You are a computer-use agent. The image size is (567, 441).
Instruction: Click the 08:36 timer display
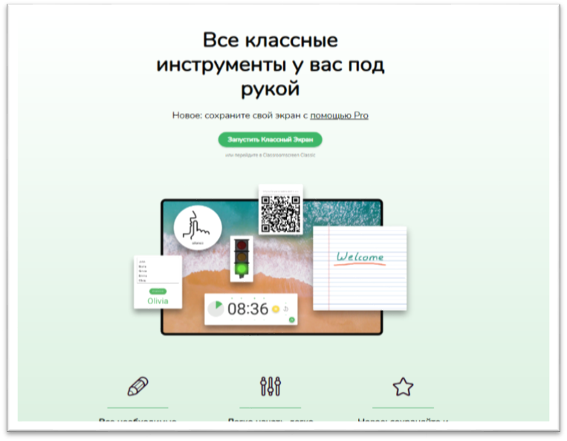[x=248, y=309]
